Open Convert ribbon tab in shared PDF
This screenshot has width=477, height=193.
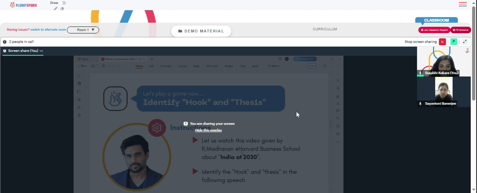[x=183, y=66]
